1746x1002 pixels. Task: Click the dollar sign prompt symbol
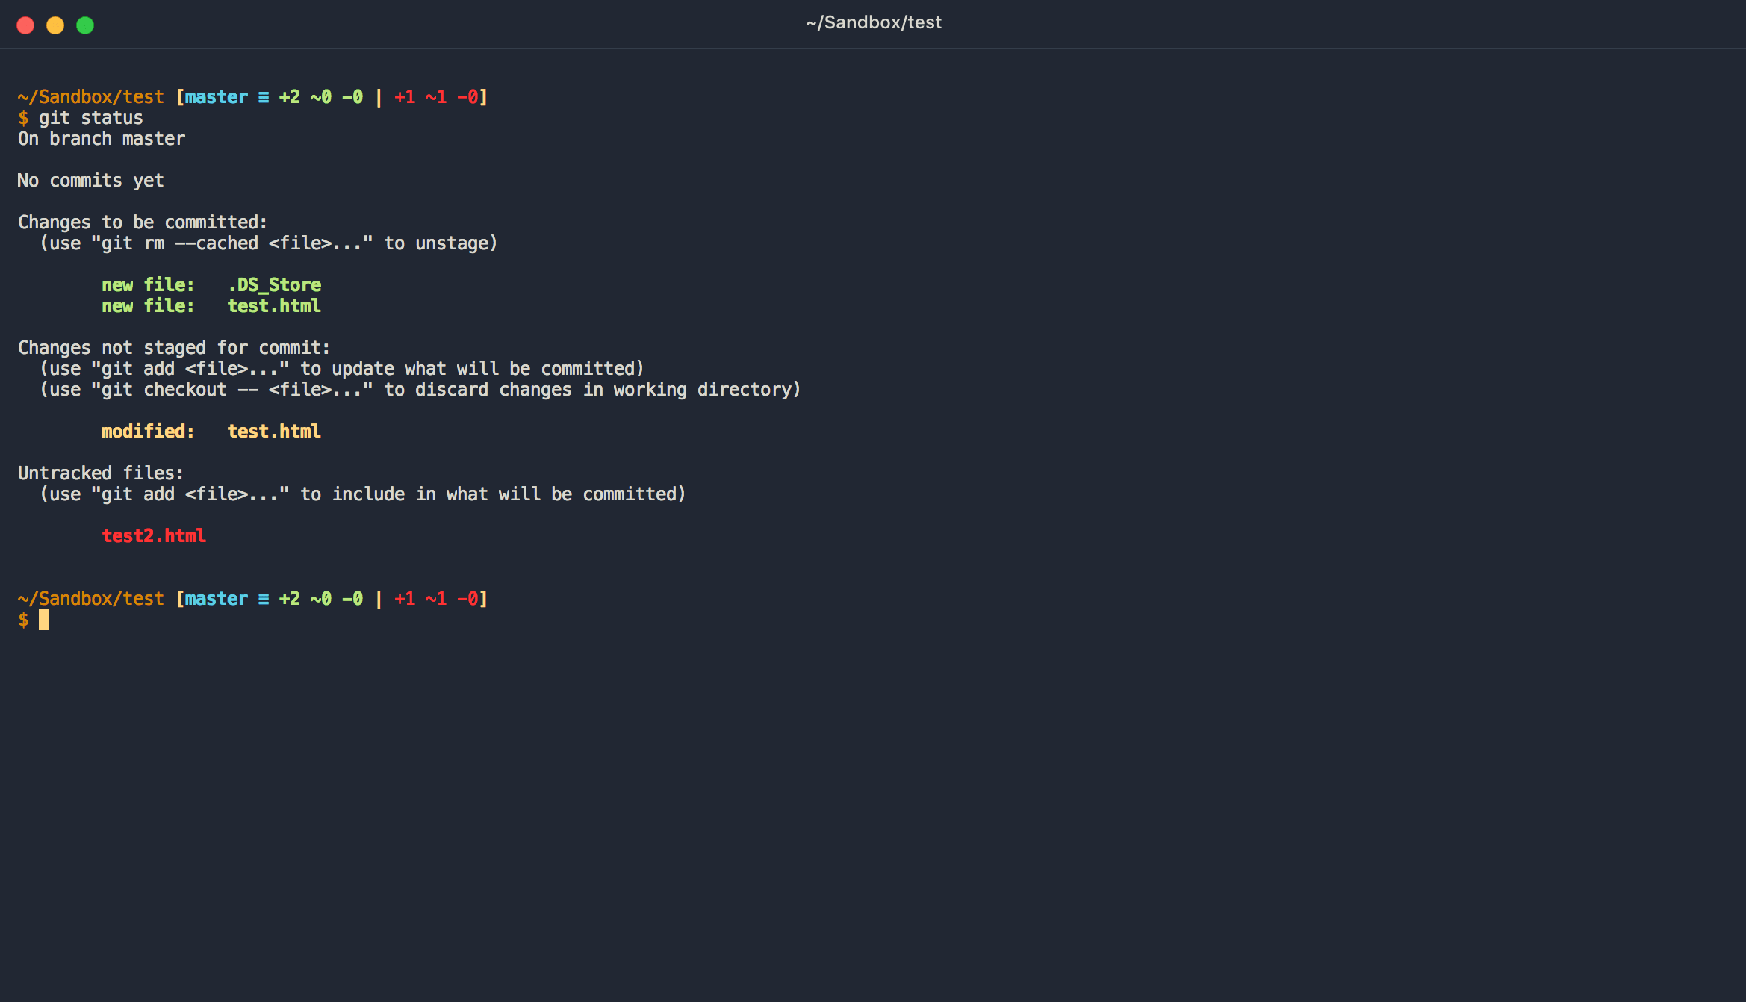pyautogui.click(x=22, y=620)
